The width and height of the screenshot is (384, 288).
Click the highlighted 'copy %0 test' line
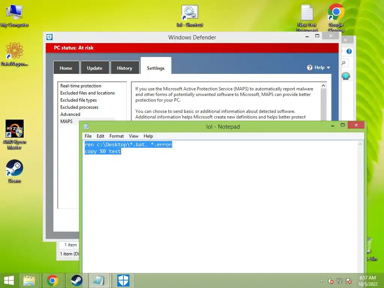click(x=103, y=151)
